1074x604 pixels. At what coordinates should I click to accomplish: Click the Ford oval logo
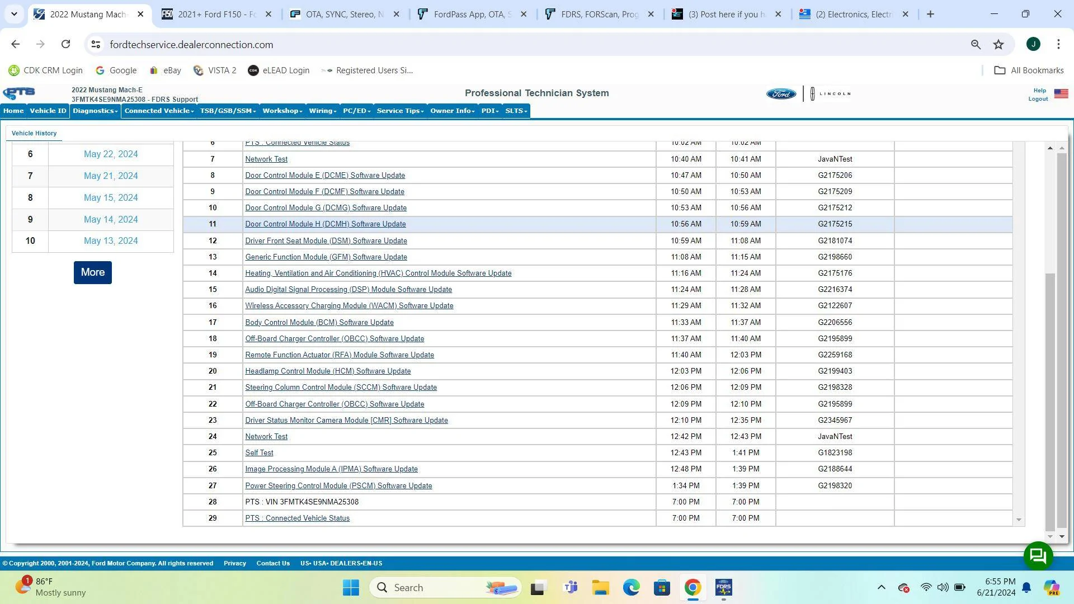click(x=781, y=94)
